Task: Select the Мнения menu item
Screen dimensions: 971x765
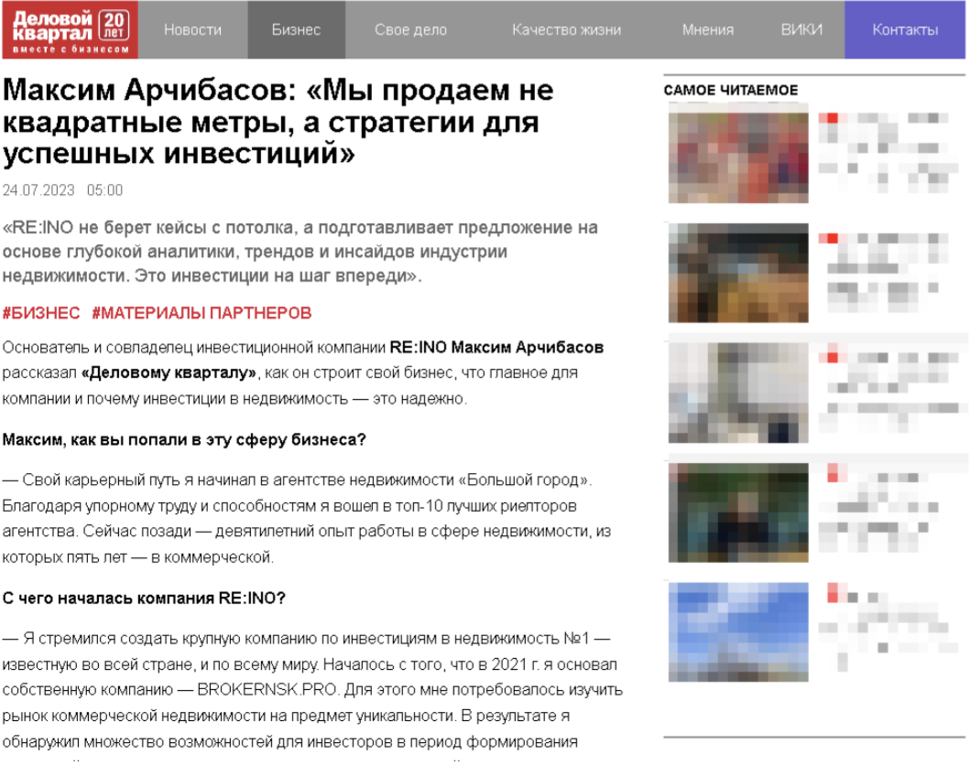Action: [x=708, y=29]
